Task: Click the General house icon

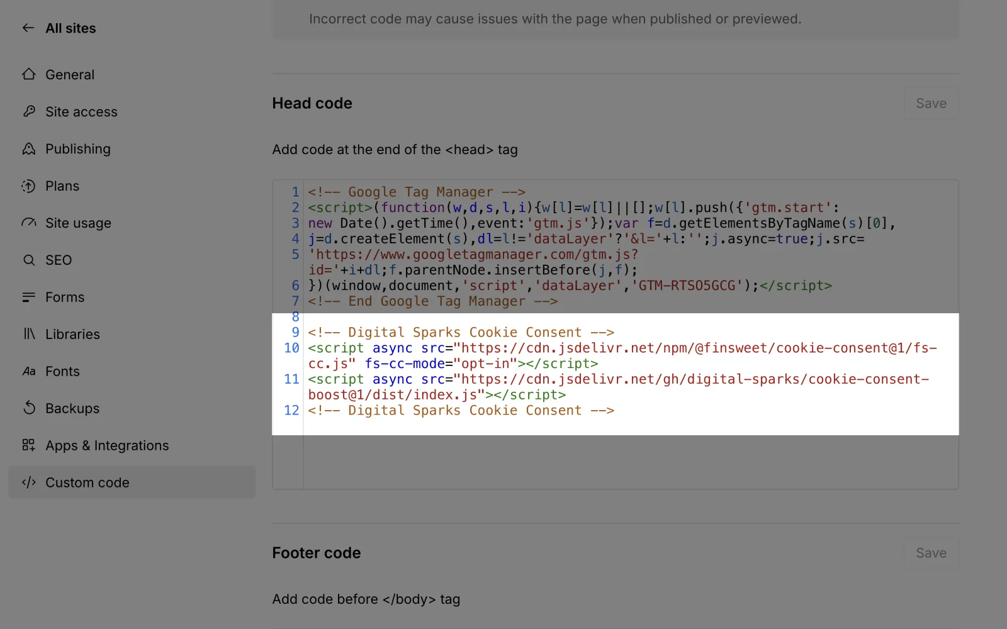Action: coord(29,74)
